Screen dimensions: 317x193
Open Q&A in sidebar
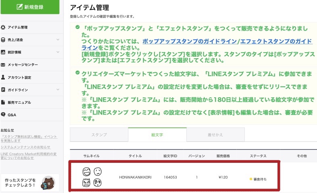(32, 115)
